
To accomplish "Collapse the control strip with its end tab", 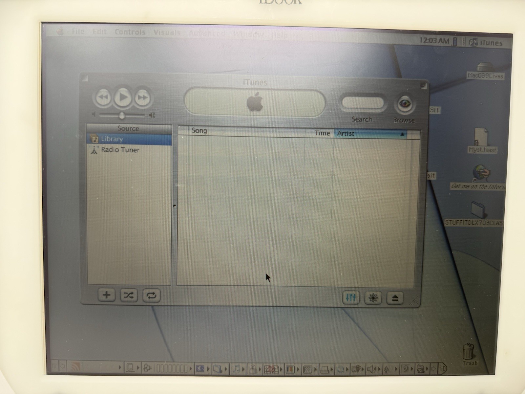I will pyautogui.click(x=443, y=368).
